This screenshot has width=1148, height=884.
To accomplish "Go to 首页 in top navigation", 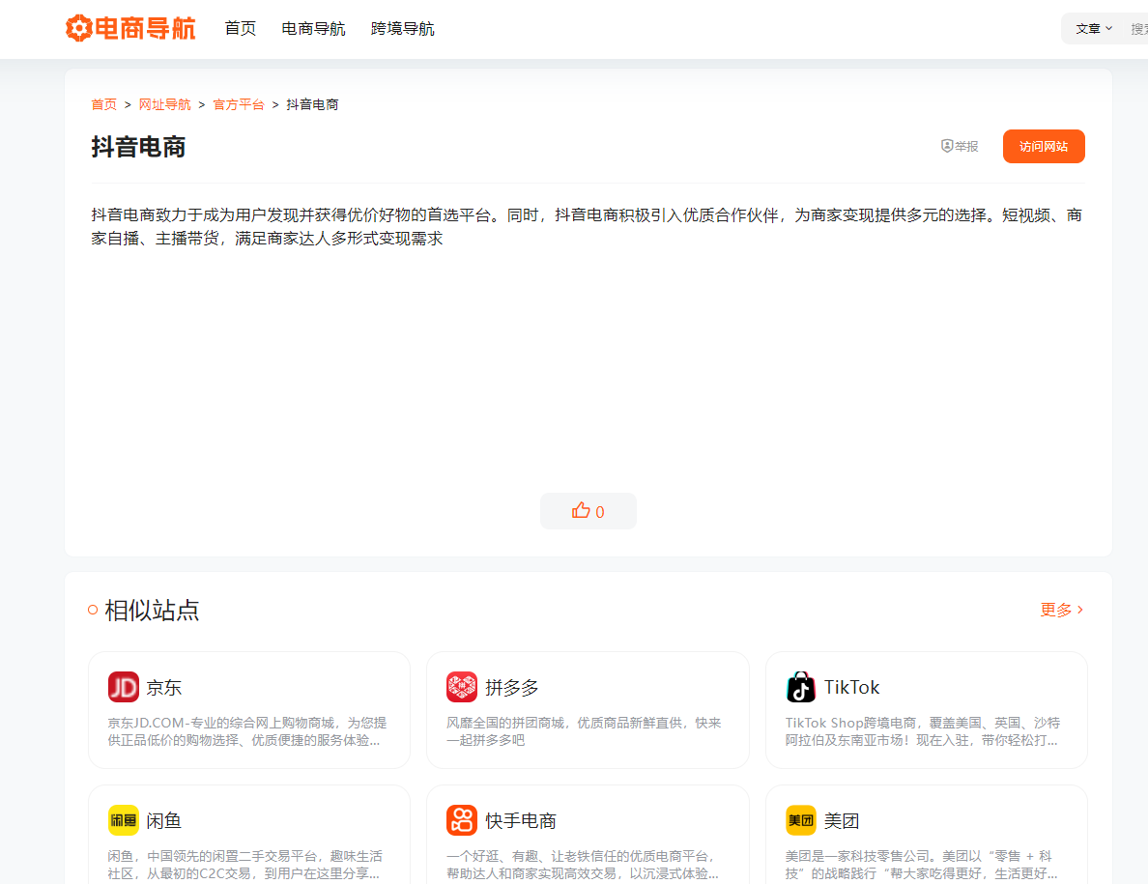I will tap(241, 29).
